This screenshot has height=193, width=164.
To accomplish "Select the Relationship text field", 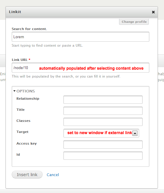I will tap(103, 100).
